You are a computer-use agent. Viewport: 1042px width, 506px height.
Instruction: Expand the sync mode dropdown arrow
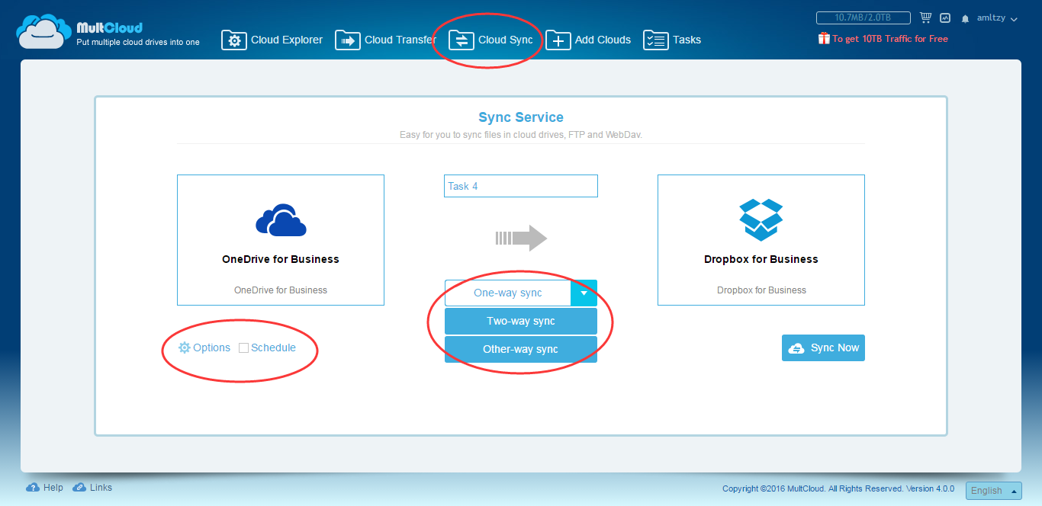(x=584, y=293)
